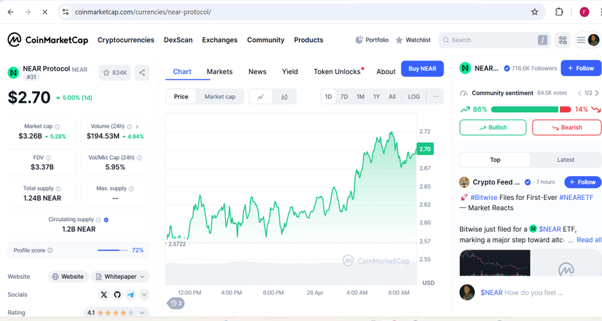The image size is (602, 321).
Task: Open NEAR Telegram social link
Action: pos(131,295)
